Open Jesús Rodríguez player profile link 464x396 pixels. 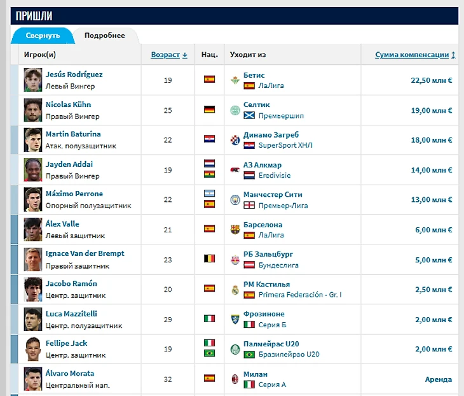74,74
